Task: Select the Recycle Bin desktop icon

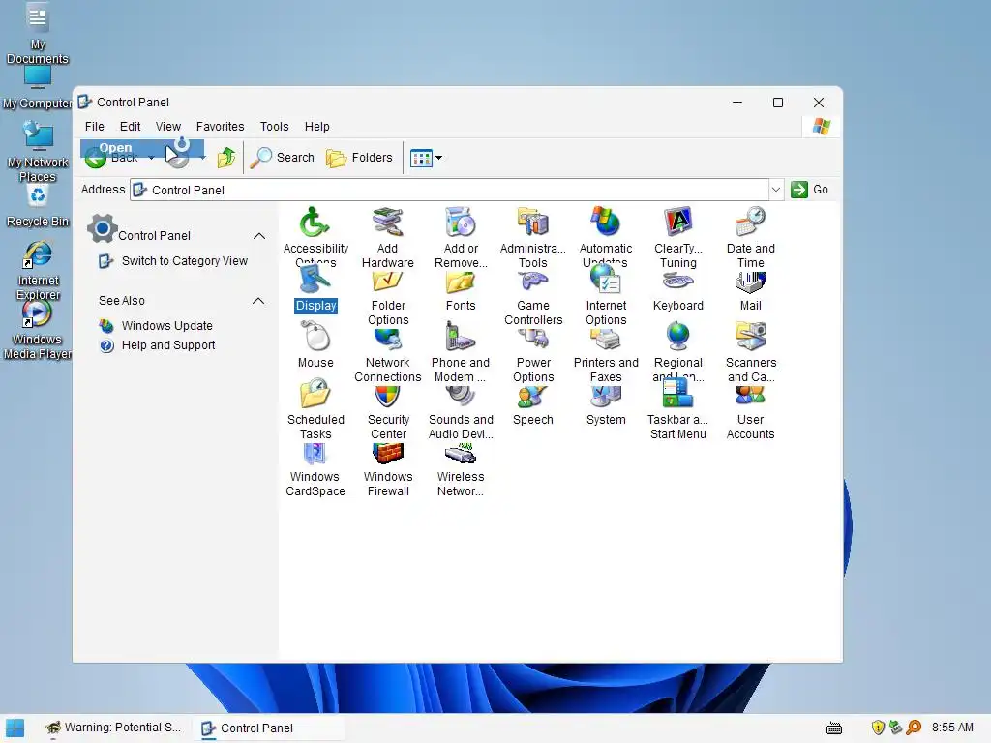Action: coord(38,207)
